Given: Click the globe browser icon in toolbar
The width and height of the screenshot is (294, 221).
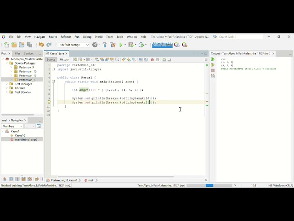Looking at the screenshot, I should pyautogui.click(x=95, y=45).
